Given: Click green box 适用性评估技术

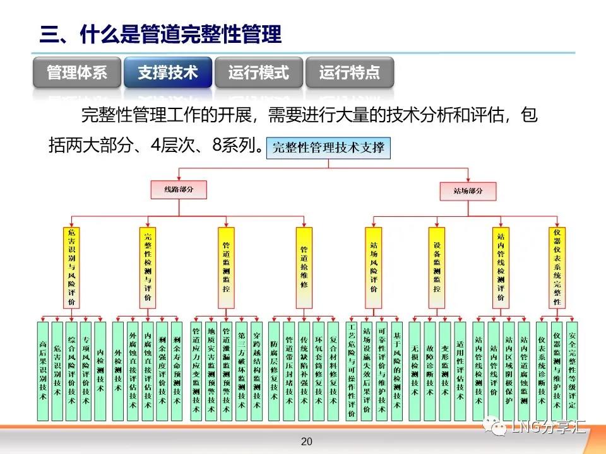Looking at the screenshot, I should [x=460, y=371].
